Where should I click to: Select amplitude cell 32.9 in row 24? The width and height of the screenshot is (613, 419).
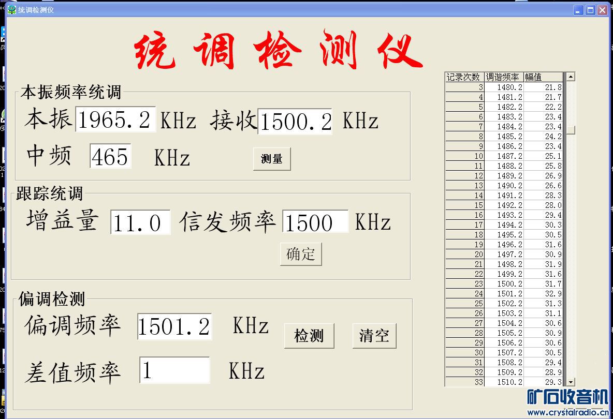click(543, 294)
